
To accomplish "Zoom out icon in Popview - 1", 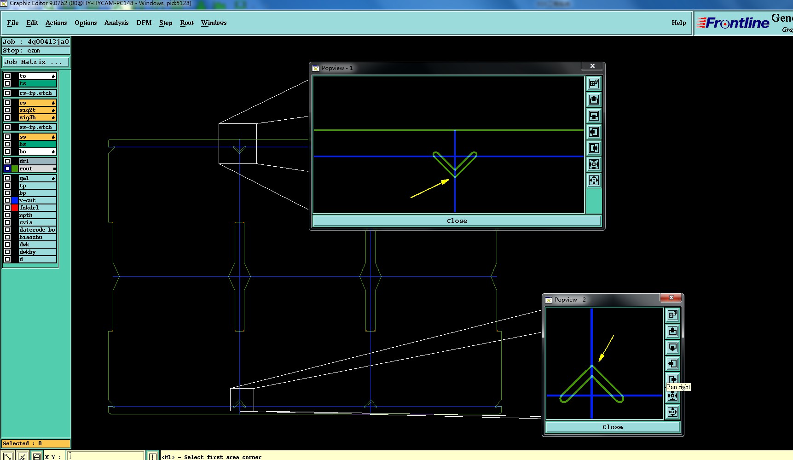I will (594, 180).
